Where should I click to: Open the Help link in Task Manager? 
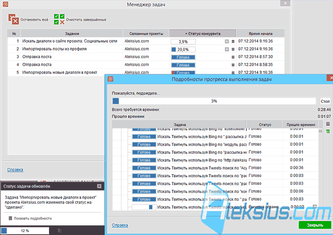[x=15, y=170]
